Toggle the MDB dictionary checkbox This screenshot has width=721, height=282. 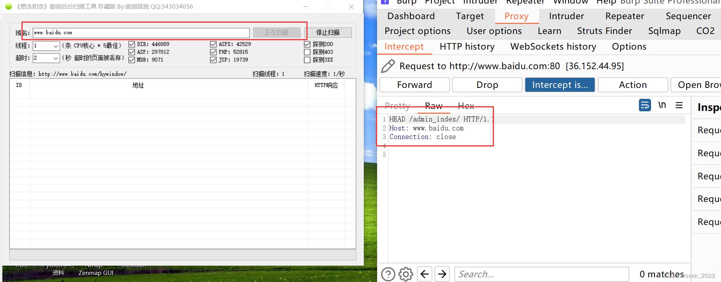pyautogui.click(x=132, y=60)
